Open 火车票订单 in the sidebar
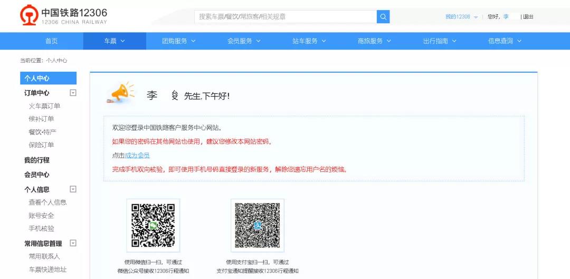570x279 pixels. pos(44,106)
